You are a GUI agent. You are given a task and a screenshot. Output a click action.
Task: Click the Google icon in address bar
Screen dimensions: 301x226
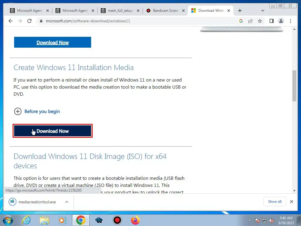241,21
